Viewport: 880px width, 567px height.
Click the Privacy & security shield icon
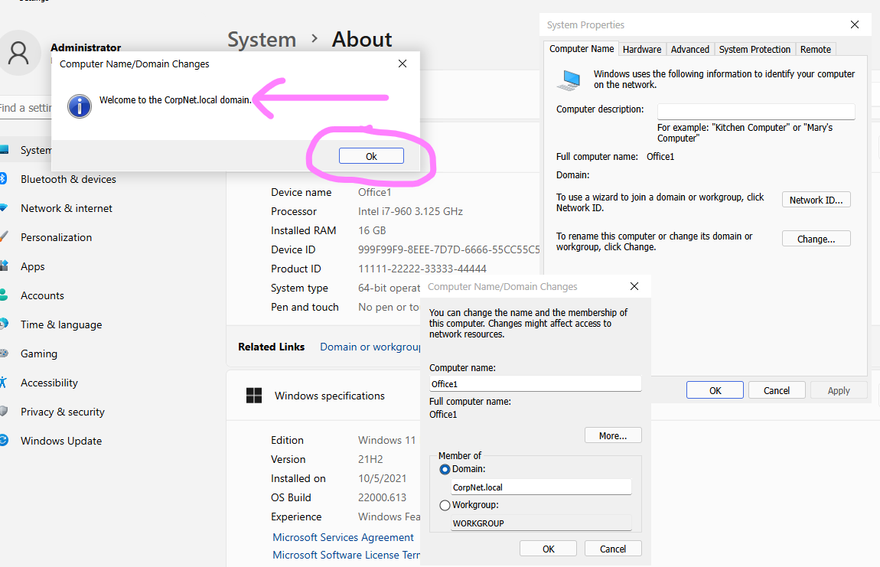(x=4, y=411)
